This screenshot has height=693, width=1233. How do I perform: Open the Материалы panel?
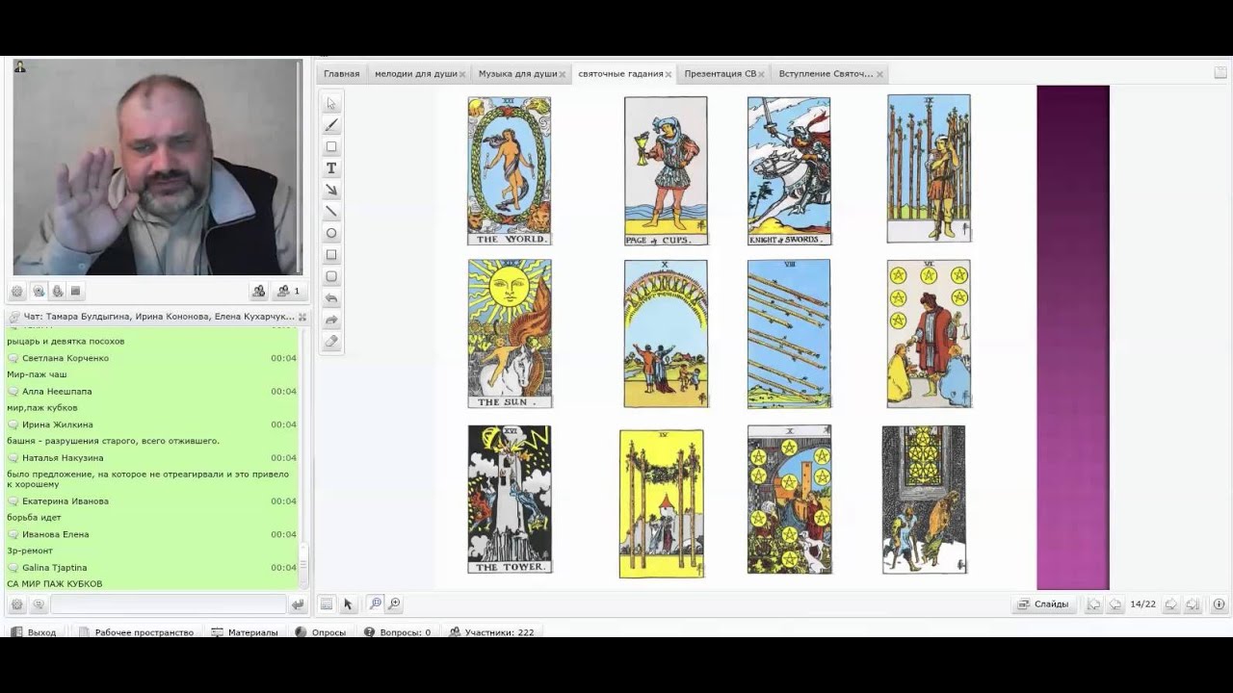tap(245, 632)
